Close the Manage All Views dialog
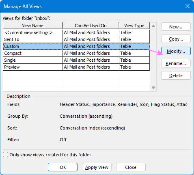The height and width of the screenshot is (175, 194). [188, 6]
